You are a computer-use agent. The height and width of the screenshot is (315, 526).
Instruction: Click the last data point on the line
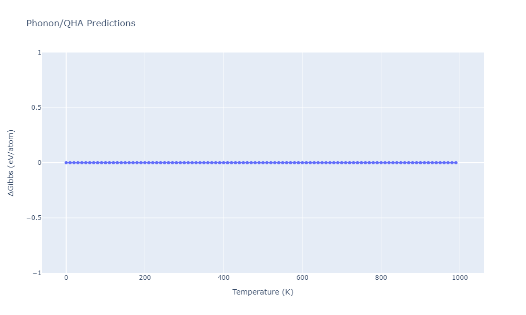pos(456,163)
